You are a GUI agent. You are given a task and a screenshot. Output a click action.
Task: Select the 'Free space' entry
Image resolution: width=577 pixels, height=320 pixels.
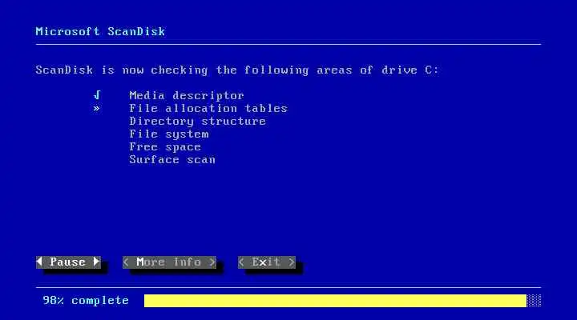tap(165, 147)
